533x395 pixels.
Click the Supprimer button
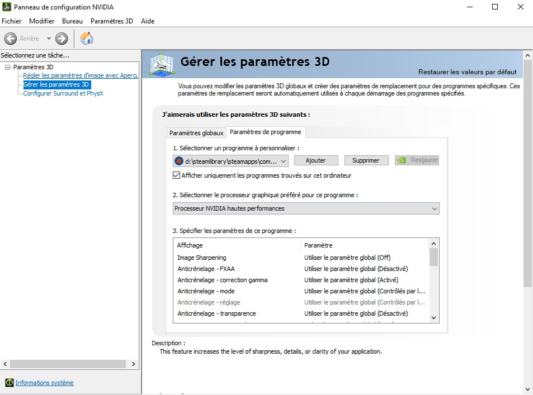366,160
